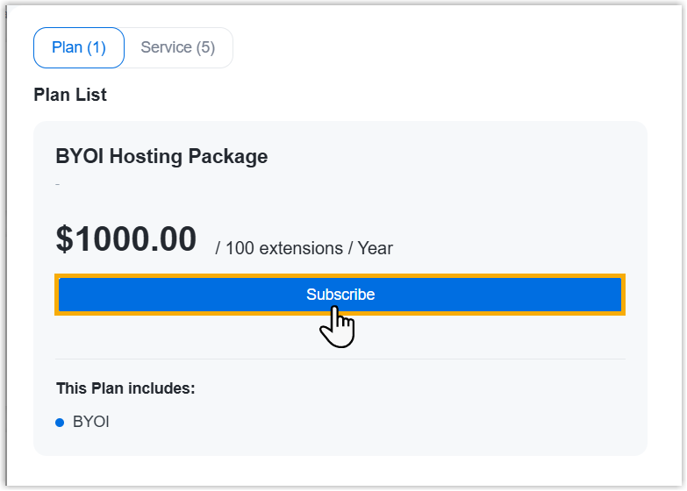The image size is (687, 491).
Task: Open the Service (5) tab
Action: [178, 47]
